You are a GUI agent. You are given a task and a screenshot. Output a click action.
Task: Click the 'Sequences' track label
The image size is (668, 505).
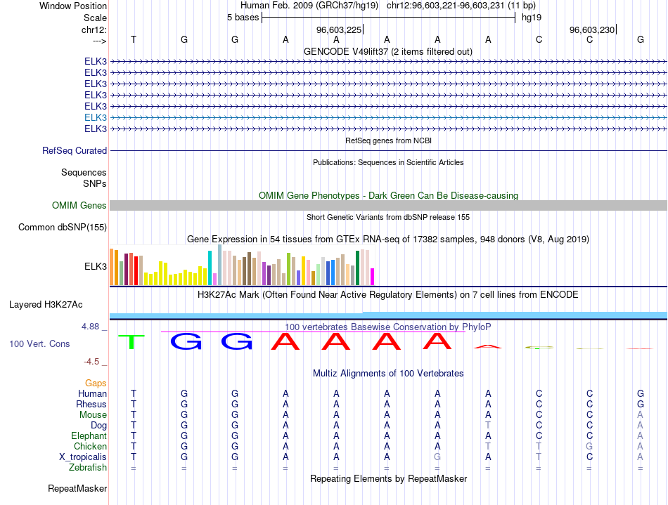point(84,172)
